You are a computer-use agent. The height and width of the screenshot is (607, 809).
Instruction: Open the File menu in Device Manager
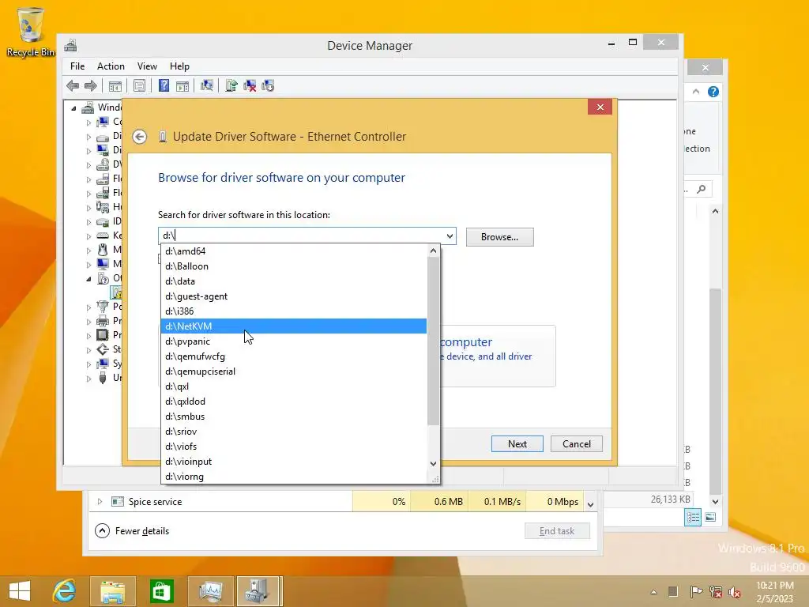(x=77, y=66)
